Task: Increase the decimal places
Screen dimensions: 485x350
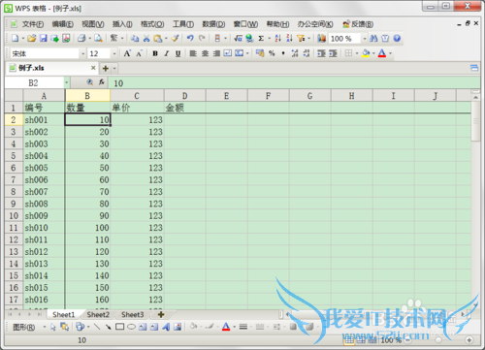Action: [x=295, y=53]
